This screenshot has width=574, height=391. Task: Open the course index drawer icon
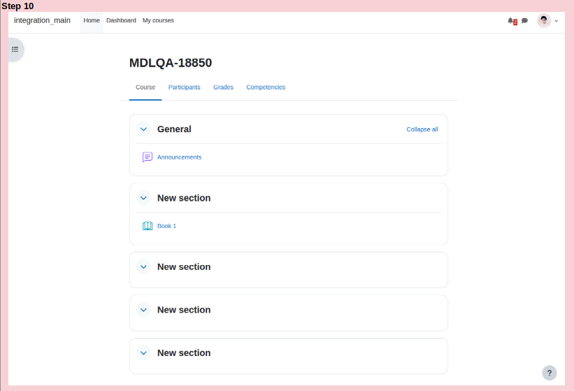point(15,50)
